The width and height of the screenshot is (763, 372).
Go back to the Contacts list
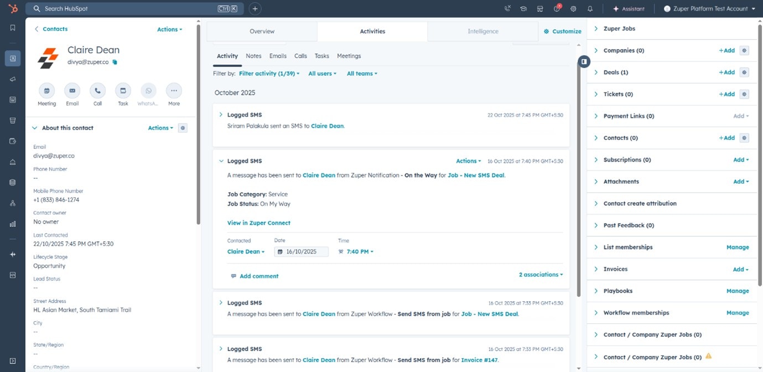(51, 29)
